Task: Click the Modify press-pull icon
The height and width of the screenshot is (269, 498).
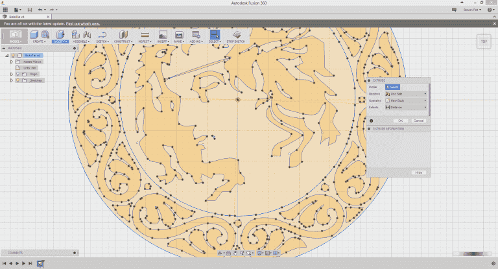Action: [x=60, y=34]
